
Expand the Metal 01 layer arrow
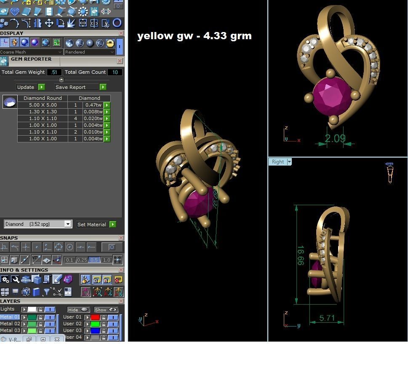coord(24,317)
